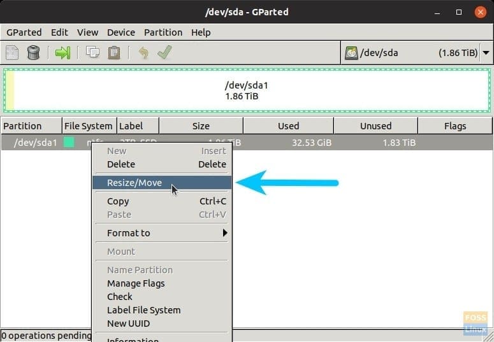Choose Check in the context menu
The height and width of the screenshot is (342, 494).
(162, 297)
